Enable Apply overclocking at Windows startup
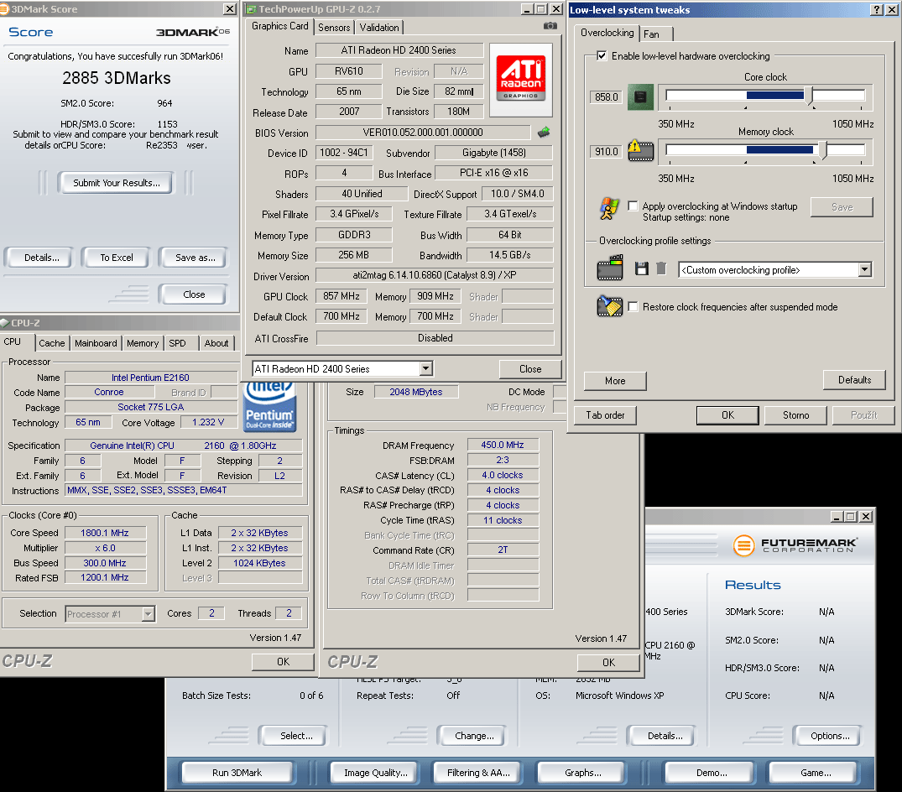The width and height of the screenshot is (902, 792). tap(633, 206)
